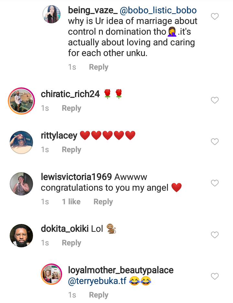Reply to dokita_okiki's Lol comment

[72, 243]
